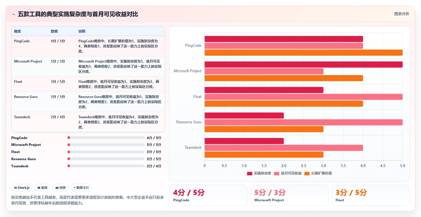
Task: Click Resource Guru 实施复杂度 red bar
Action: click(x=244, y=116)
